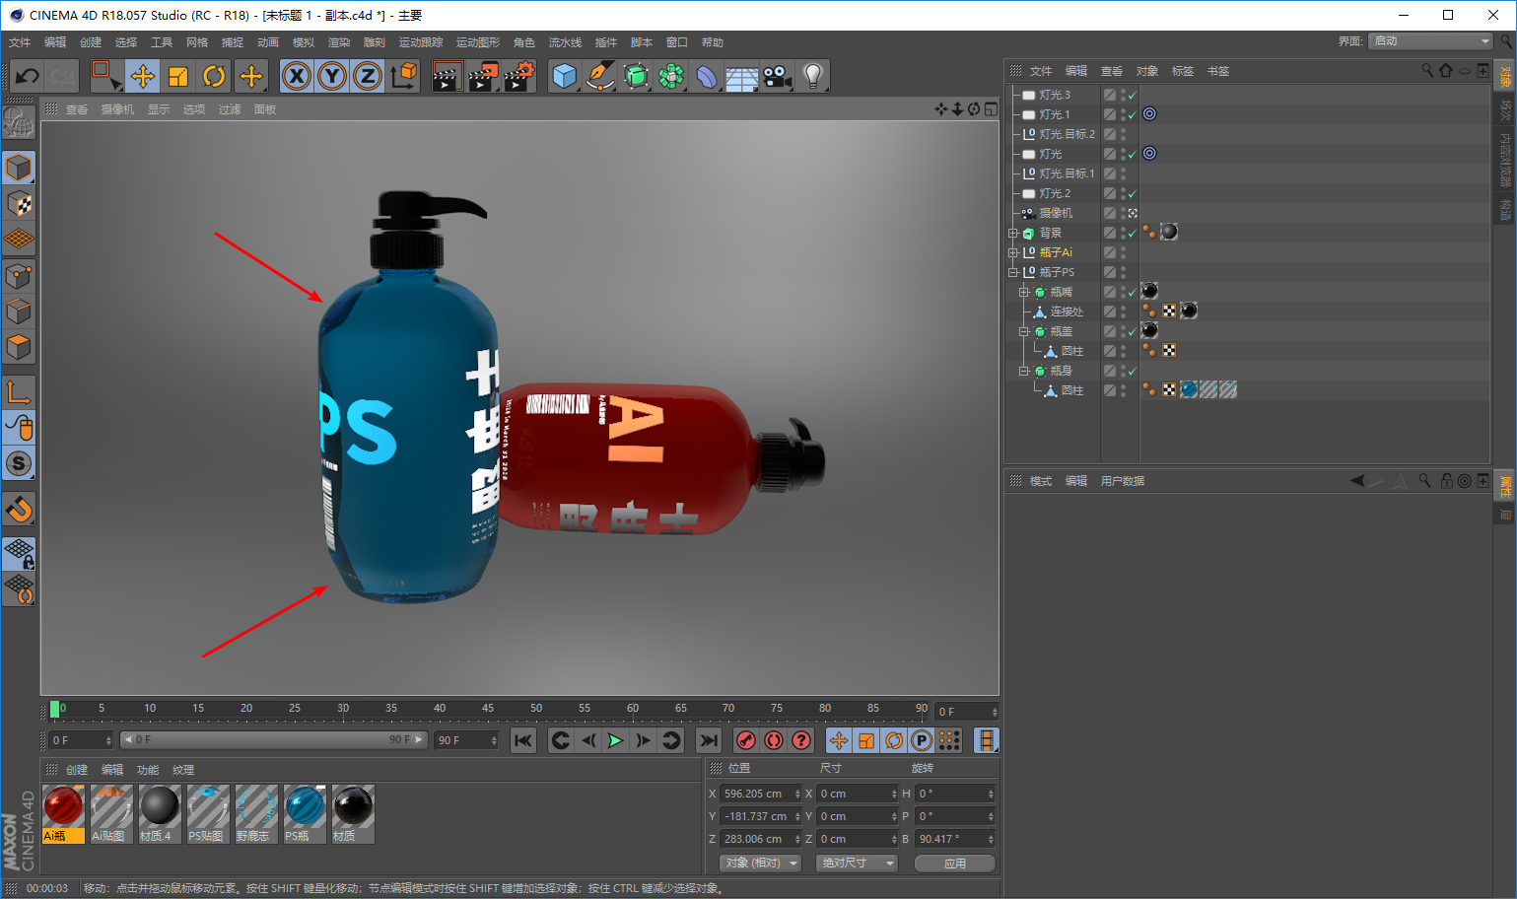Open the 插件 menu

pyautogui.click(x=606, y=42)
